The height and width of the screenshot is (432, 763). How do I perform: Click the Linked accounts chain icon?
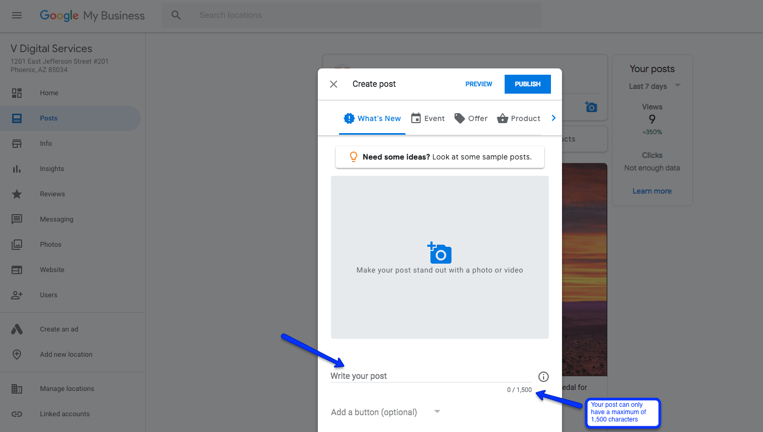click(x=17, y=414)
